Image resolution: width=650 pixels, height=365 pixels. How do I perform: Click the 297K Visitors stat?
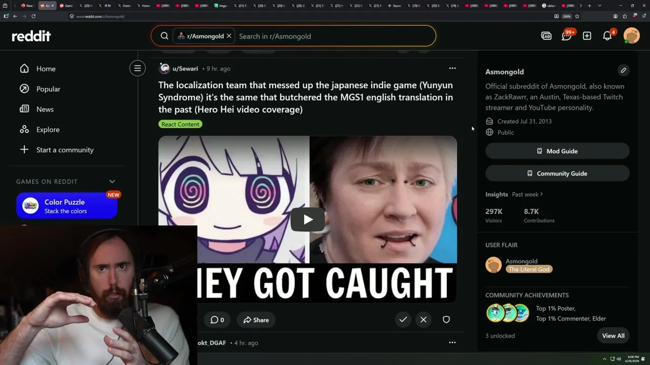[494, 215]
